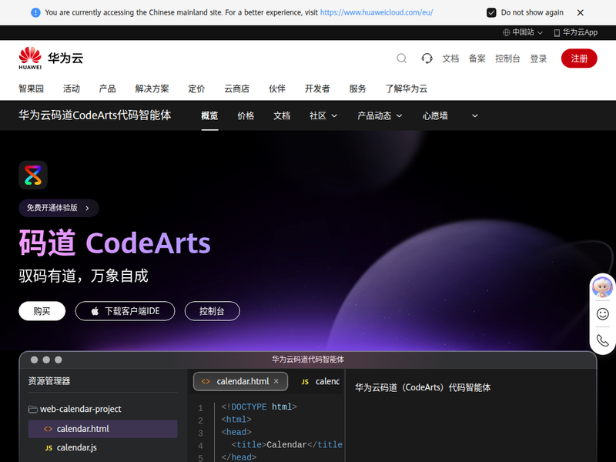Click the white 购买 button

click(x=42, y=311)
